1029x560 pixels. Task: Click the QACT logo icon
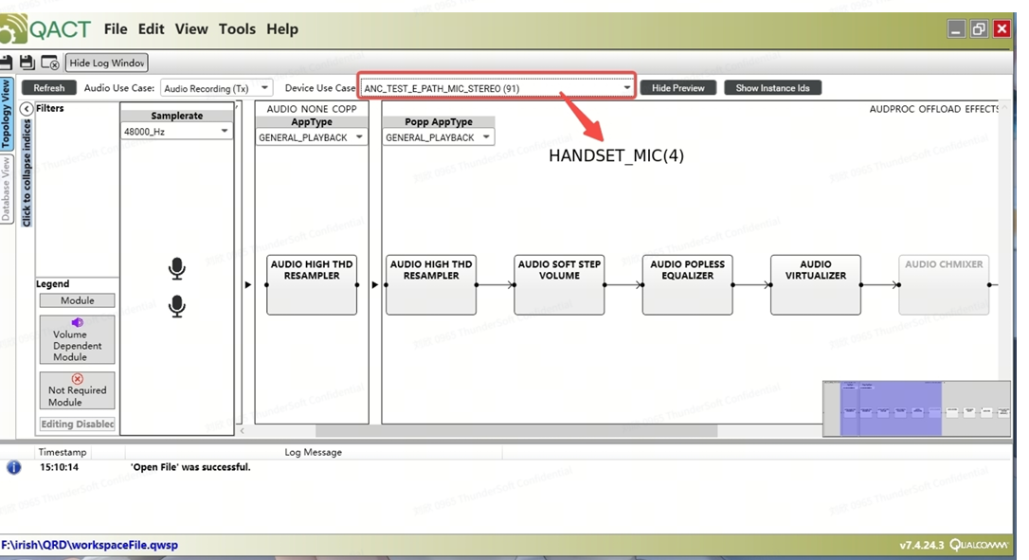pyautogui.click(x=14, y=28)
